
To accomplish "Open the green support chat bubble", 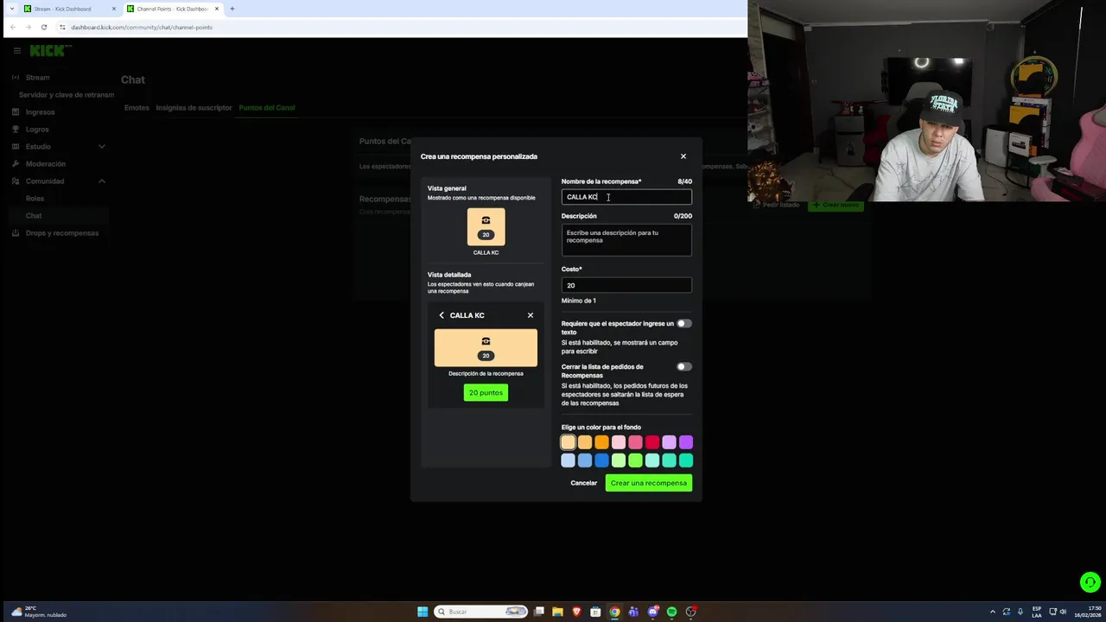I will (1090, 582).
